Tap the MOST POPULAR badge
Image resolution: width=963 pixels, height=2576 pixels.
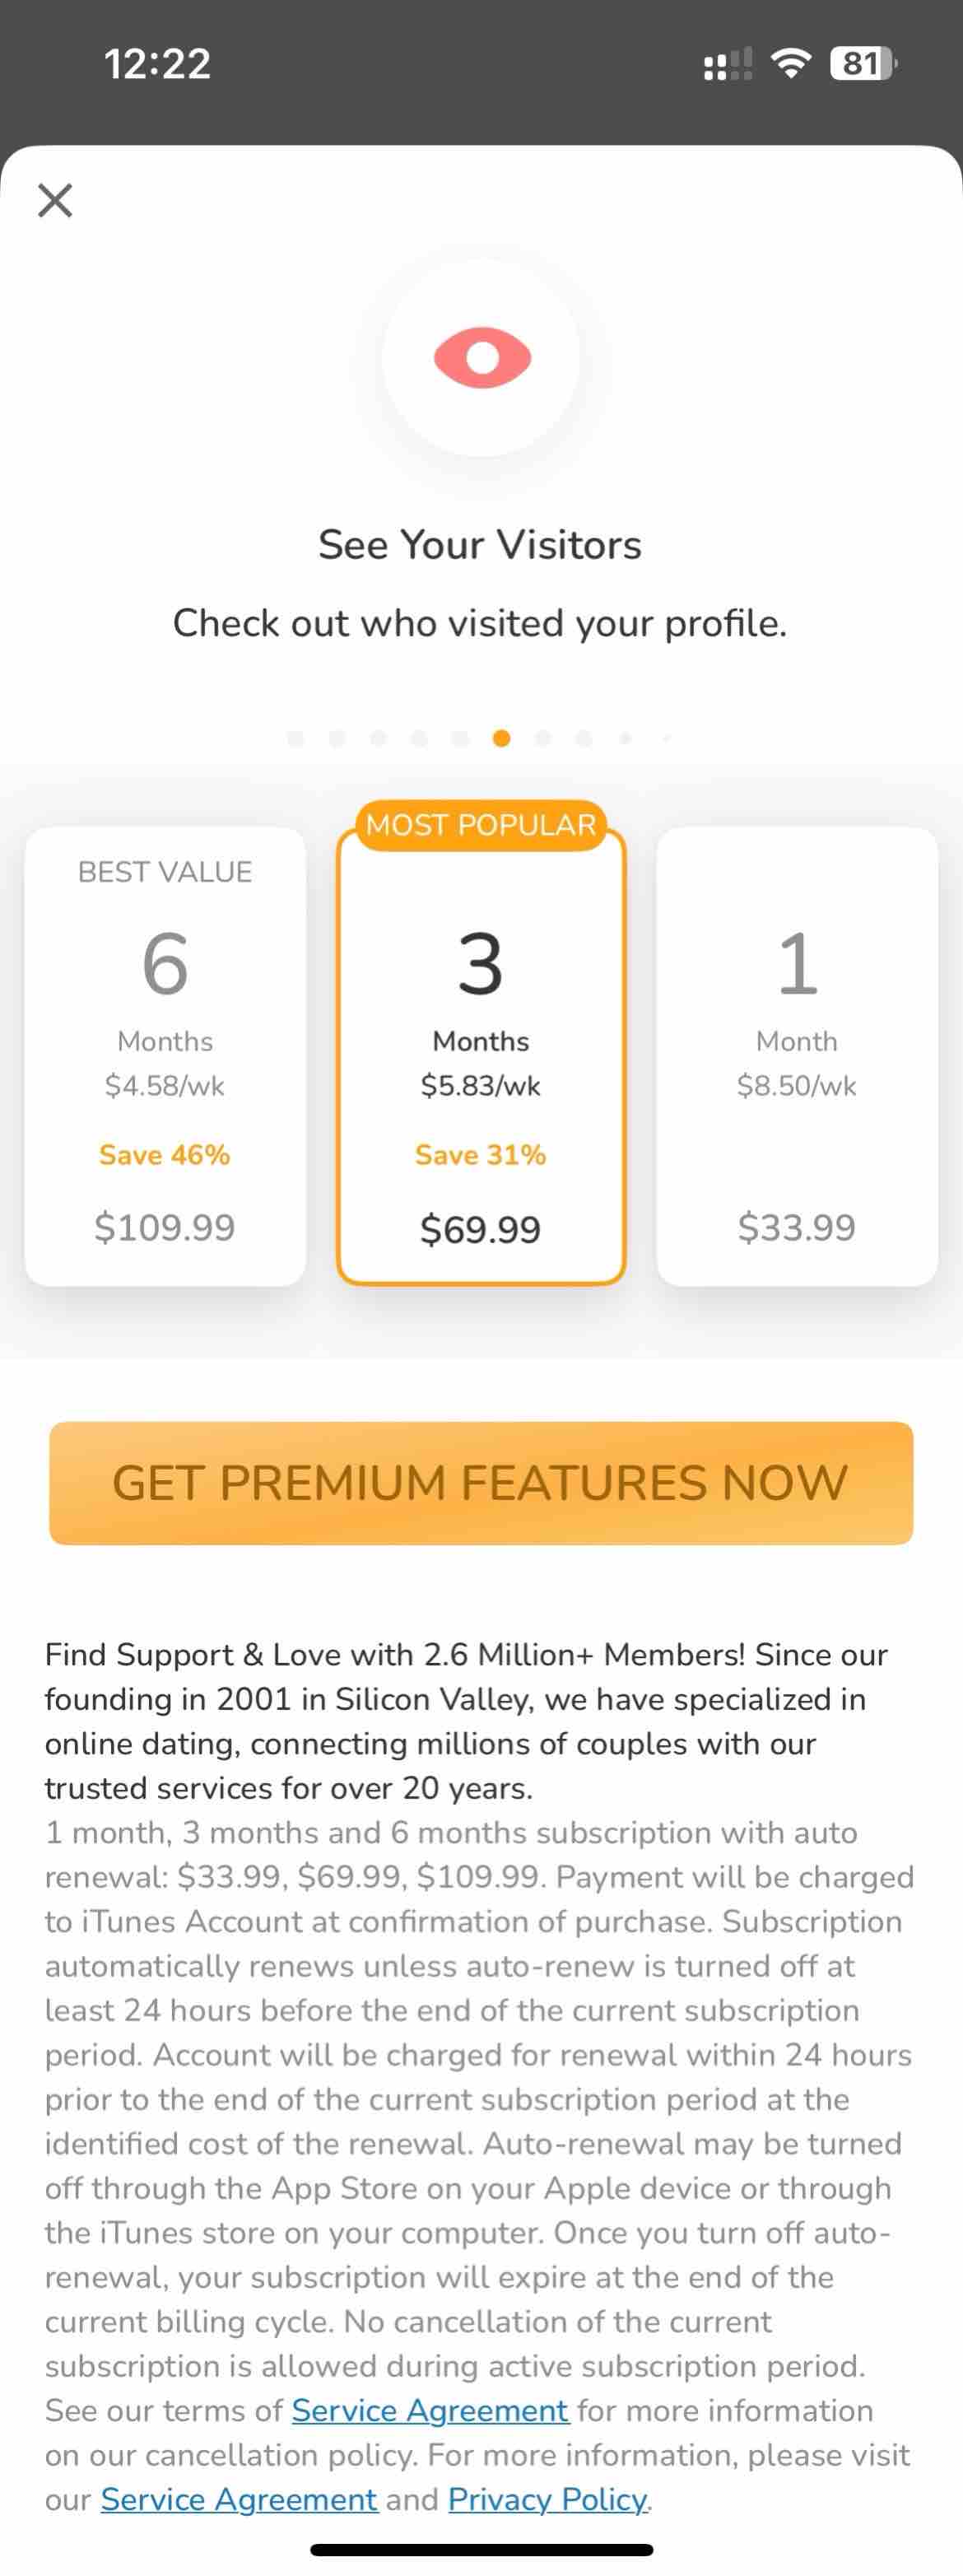(x=481, y=825)
